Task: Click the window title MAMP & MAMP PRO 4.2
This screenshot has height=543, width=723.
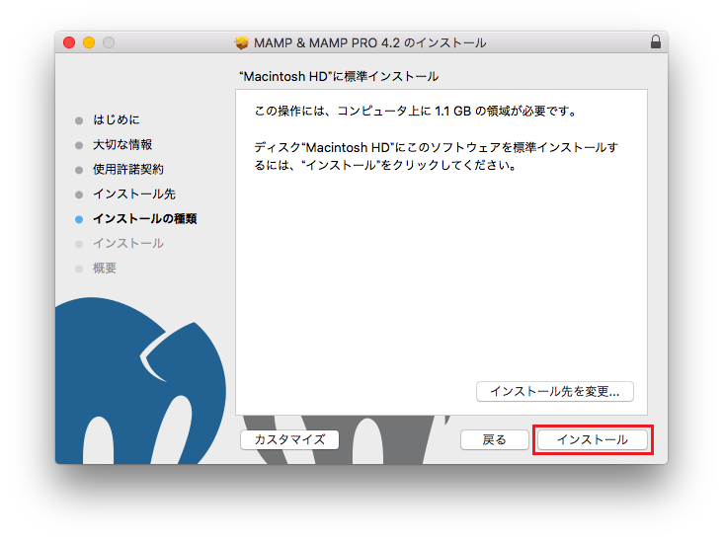Action: tap(369, 42)
